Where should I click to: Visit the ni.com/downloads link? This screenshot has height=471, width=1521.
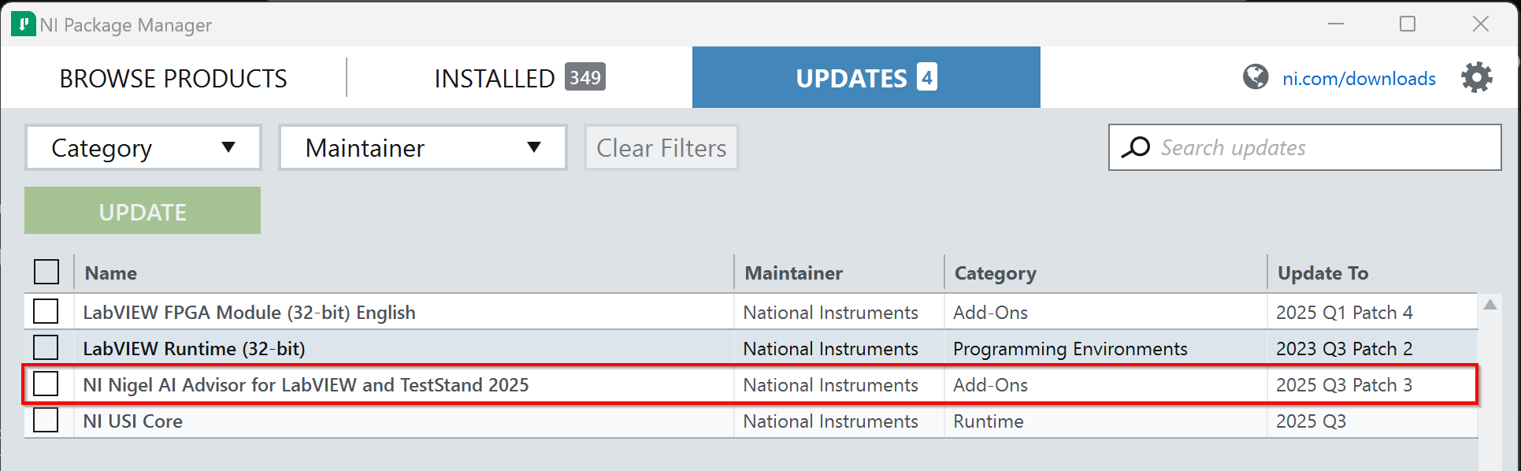click(x=1359, y=79)
